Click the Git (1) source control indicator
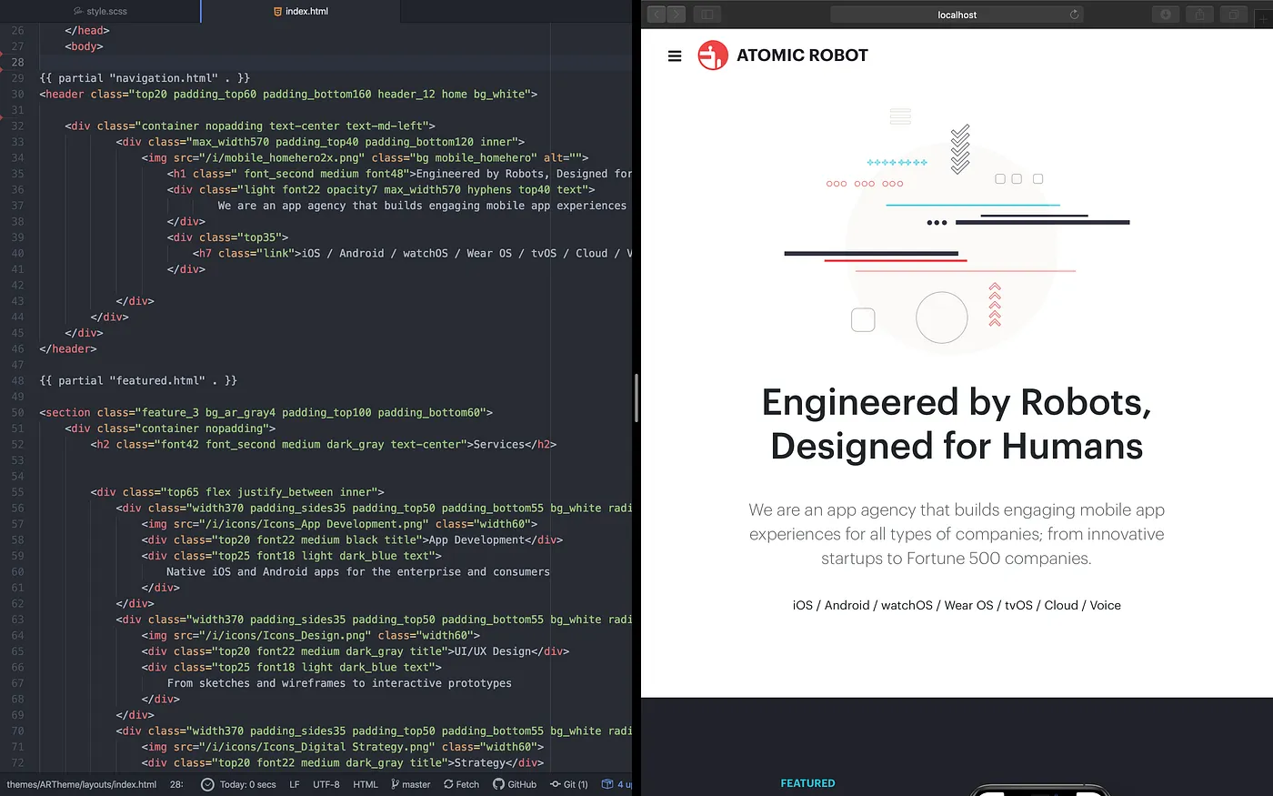Image resolution: width=1273 pixels, height=796 pixels. tap(568, 784)
